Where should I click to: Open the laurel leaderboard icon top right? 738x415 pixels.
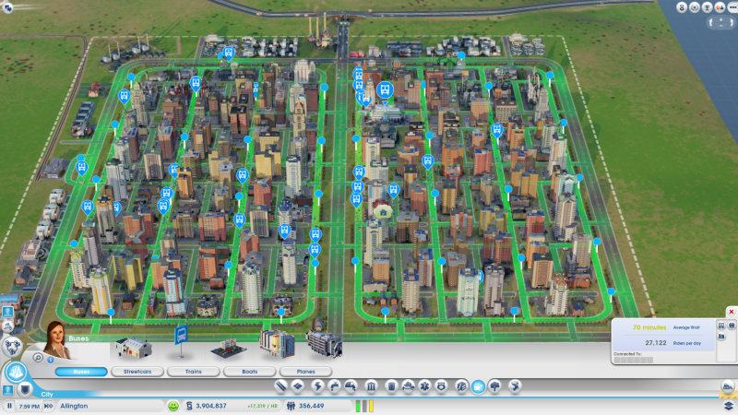(x=695, y=7)
